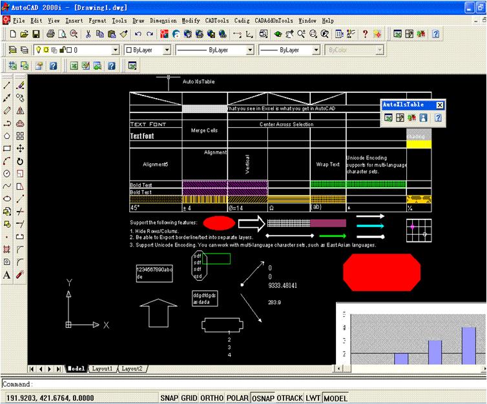Save drawing with the floppy disk icon
The width and height of the screenshot is (487, 404).
[x=36, y=34]
